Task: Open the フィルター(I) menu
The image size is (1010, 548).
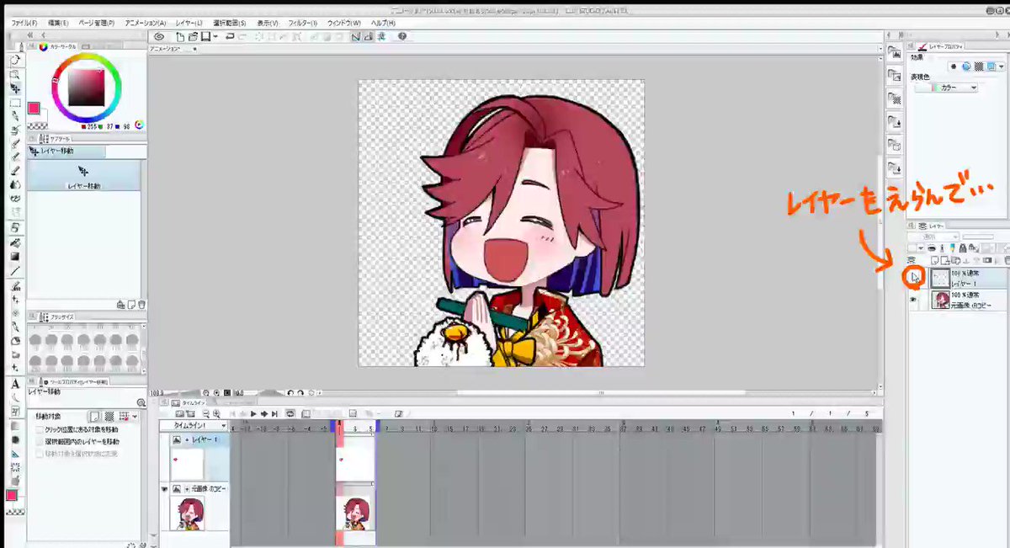Action: (302, 23)
